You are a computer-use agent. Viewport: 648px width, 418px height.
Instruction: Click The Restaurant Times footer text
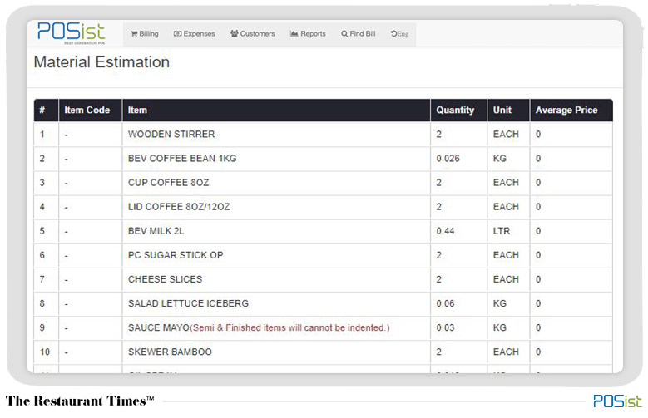click(80, 401)
